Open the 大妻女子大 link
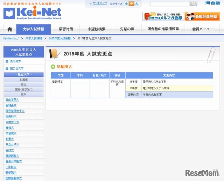 click(x=12, y=122)
